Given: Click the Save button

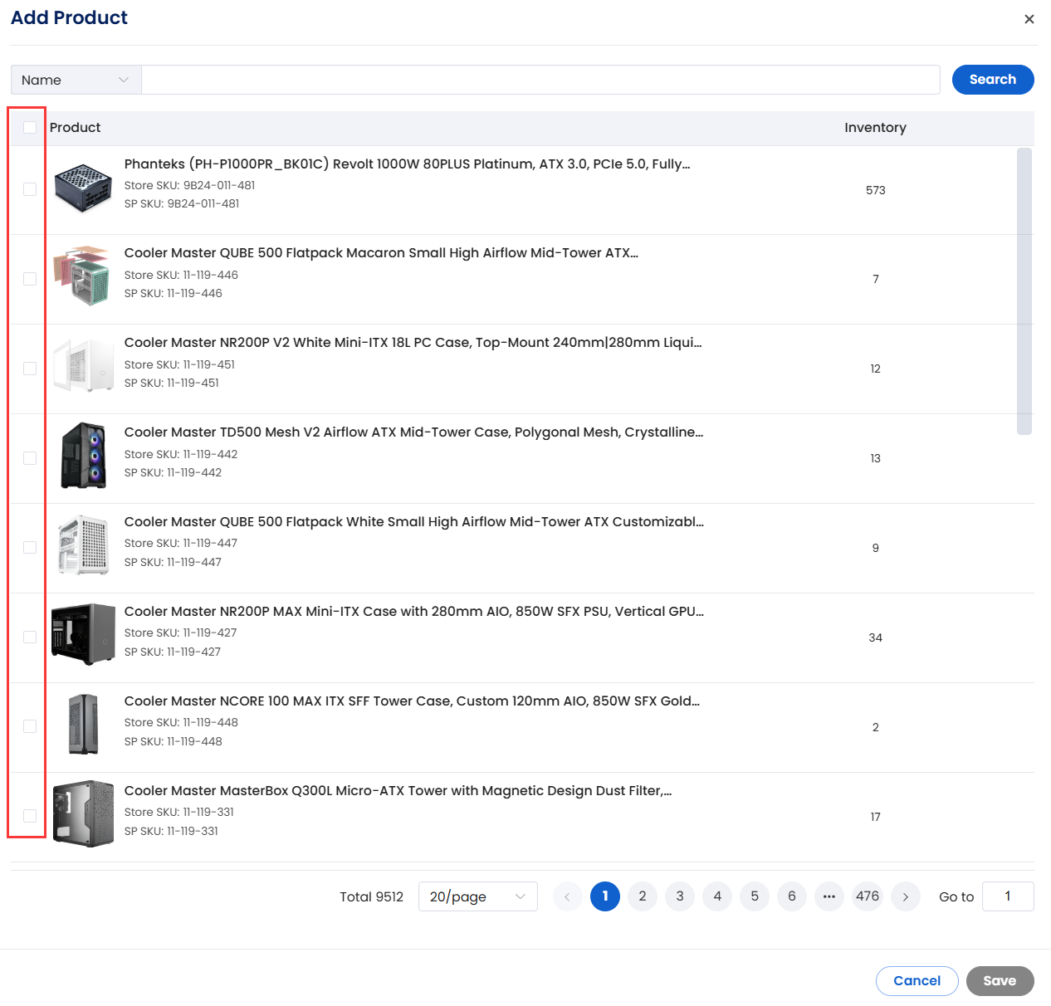Looking at the screenshot, I should 1000,981.
